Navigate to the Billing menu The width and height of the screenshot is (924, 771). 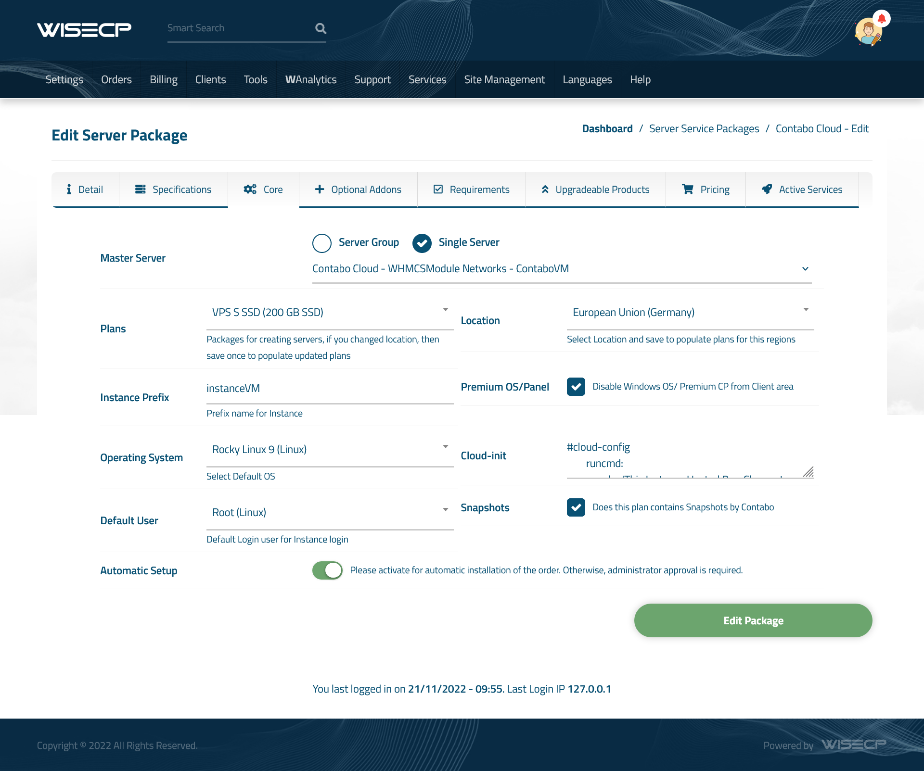click(164, 79)
